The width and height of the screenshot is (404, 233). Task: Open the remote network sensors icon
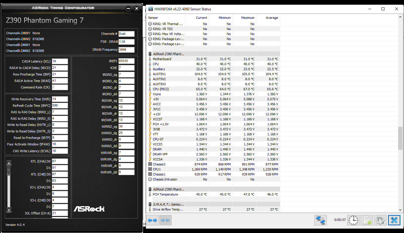tap(321, 220)
